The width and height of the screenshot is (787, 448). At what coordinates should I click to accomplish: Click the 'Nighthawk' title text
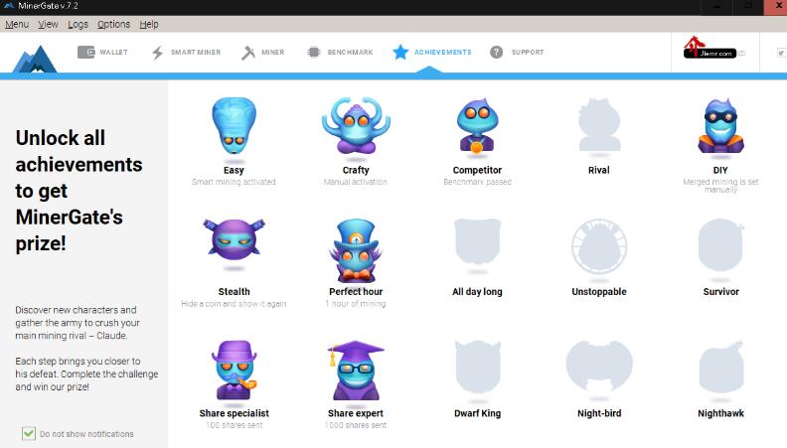(720, 413)
